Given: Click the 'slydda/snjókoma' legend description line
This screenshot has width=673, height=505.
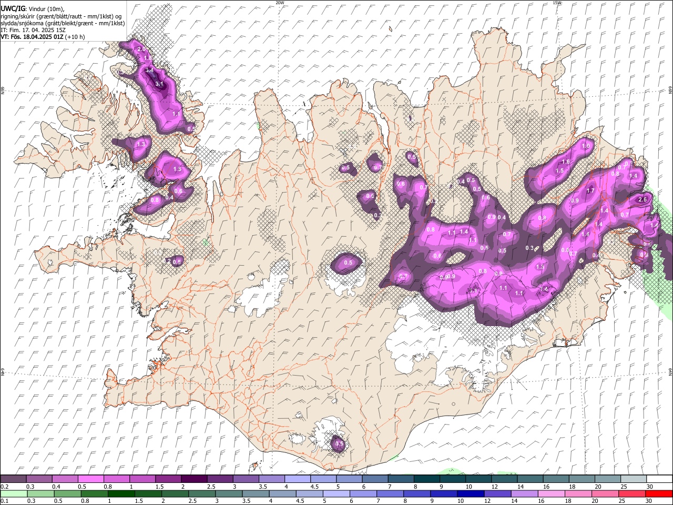Looking at the screenshot, I should point(63,23).
